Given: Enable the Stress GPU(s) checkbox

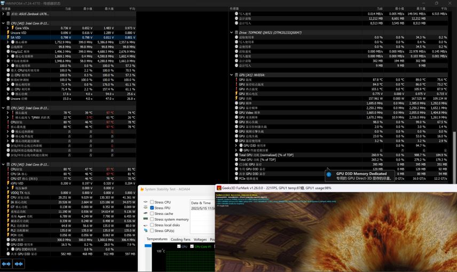Looking at the screenshot, I should coord(152,230).
